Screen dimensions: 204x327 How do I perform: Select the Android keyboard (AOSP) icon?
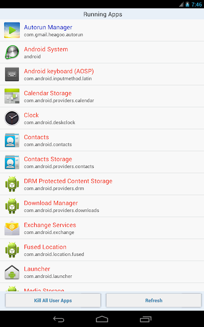12,74
